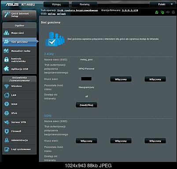Open WAN settings menu item
The width and height of the screenshot is (177, 169).
pyautogui.click(x=19, y=104)
